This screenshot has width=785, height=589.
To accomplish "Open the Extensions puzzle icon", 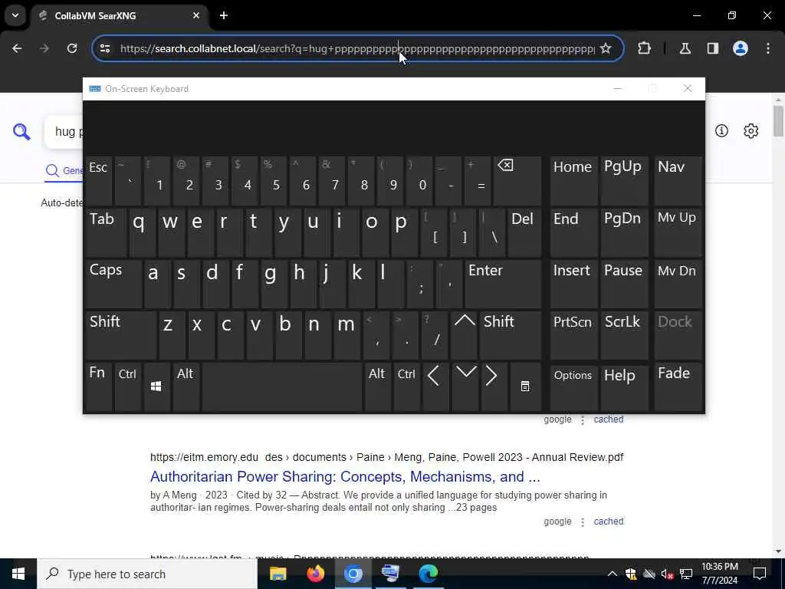I will (644, 48).
